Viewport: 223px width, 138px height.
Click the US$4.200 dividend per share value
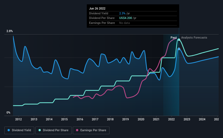125,18
